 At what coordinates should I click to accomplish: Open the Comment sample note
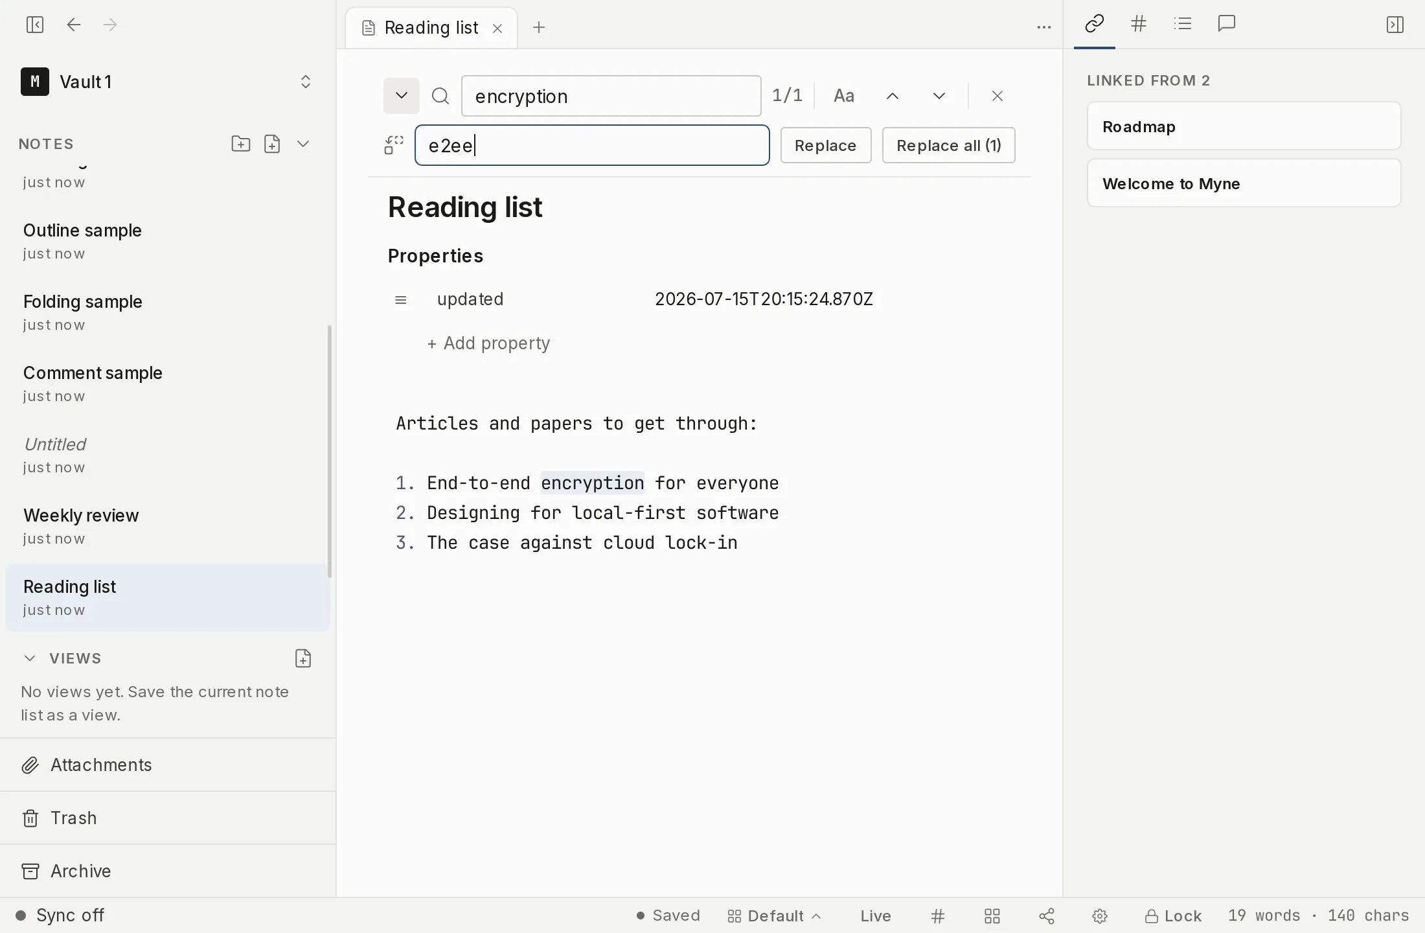(x=167, y=384)
